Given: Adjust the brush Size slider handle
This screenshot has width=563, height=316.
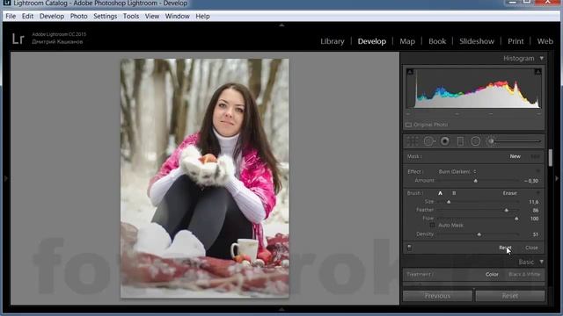Looking at the screenshot, I should pyautogui.click(x=449, y=202).
